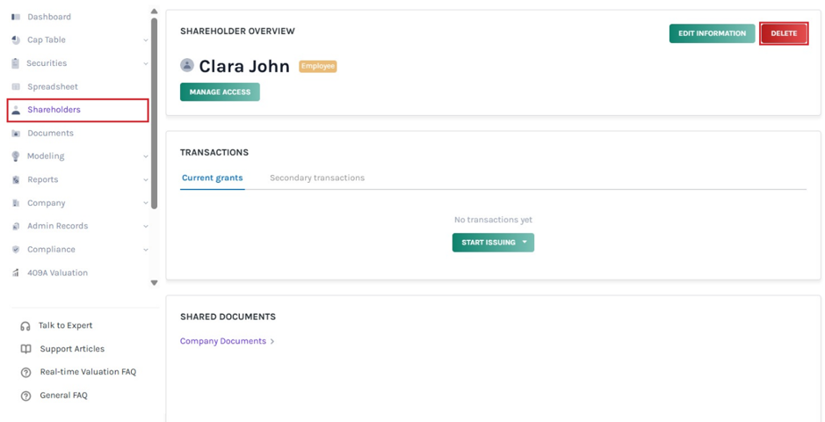This screenshot has height=422, width=825.
Task: Click the Securities clipboard icon
Action: 16,63
